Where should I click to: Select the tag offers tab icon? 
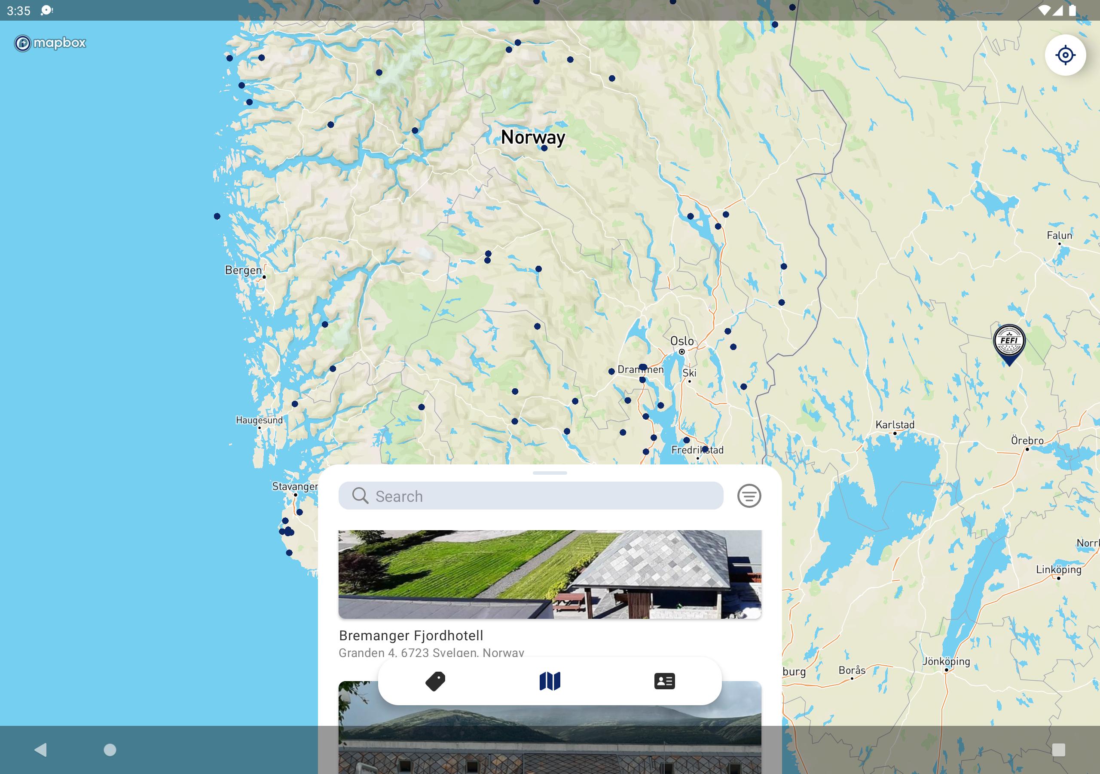click(x=435, y=681)
